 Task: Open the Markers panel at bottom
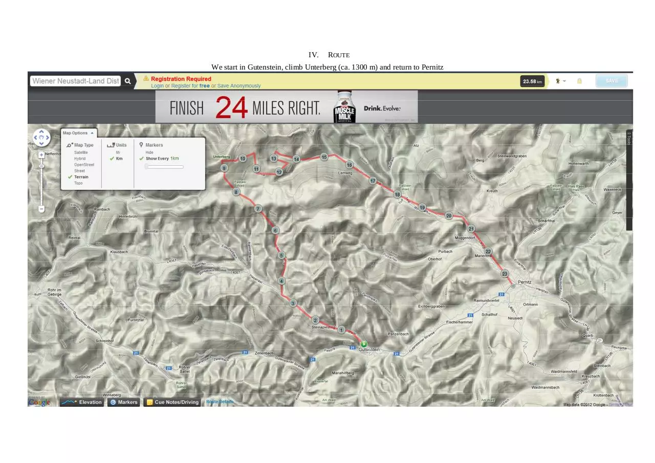(x=124, y=402)
